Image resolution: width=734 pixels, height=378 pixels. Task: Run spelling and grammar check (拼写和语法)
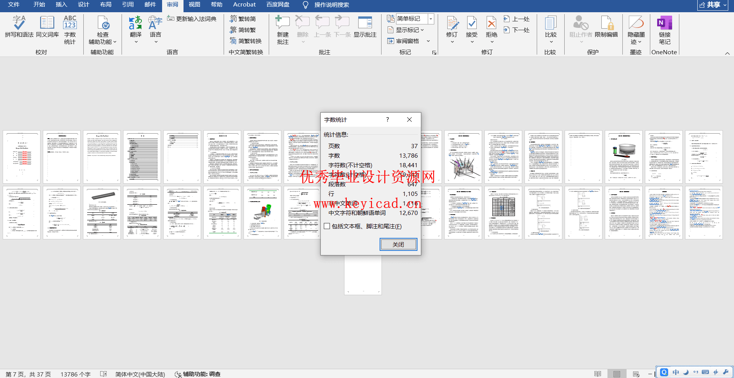[19, 27]
